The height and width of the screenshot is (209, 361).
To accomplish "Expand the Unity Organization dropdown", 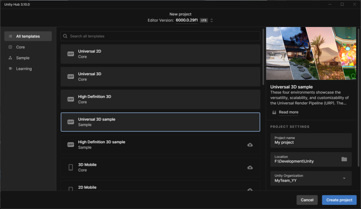I will [x=344, y=178].
